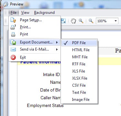This screenshot has width=121, height=116.
Task: Open the File menu
Action: (x=14, y=13)
